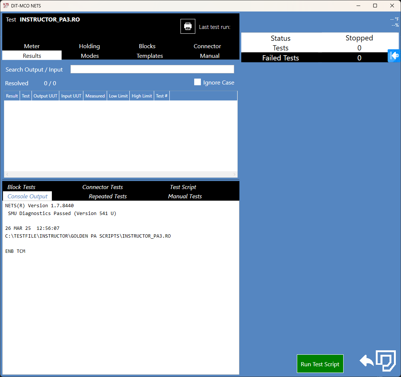Click the results table left scroll arrow

tap(7, 174)
